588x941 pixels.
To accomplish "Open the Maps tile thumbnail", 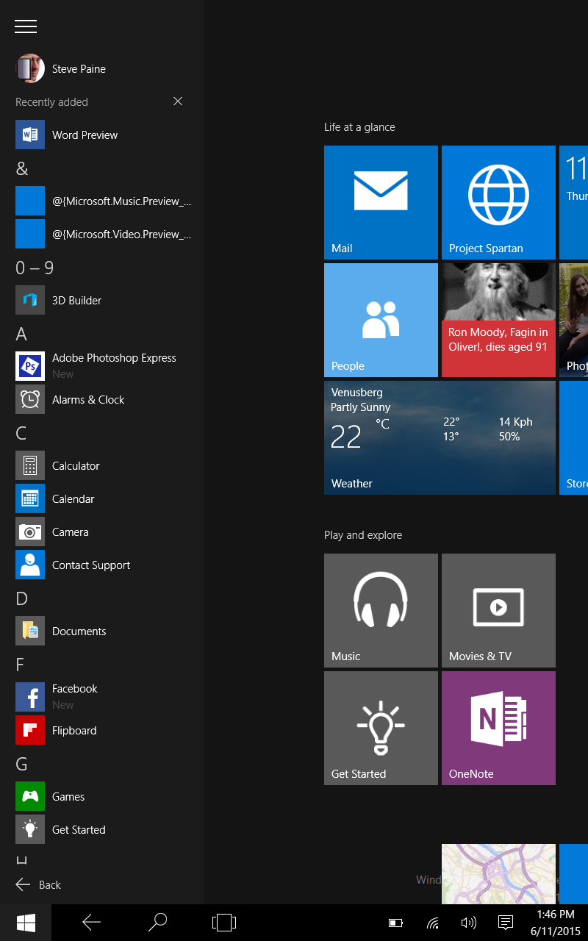I will 498,874.
